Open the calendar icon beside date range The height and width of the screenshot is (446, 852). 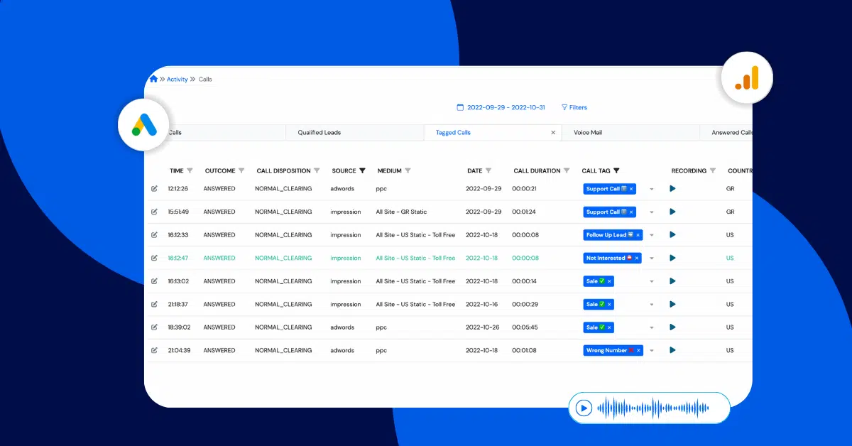460,107
